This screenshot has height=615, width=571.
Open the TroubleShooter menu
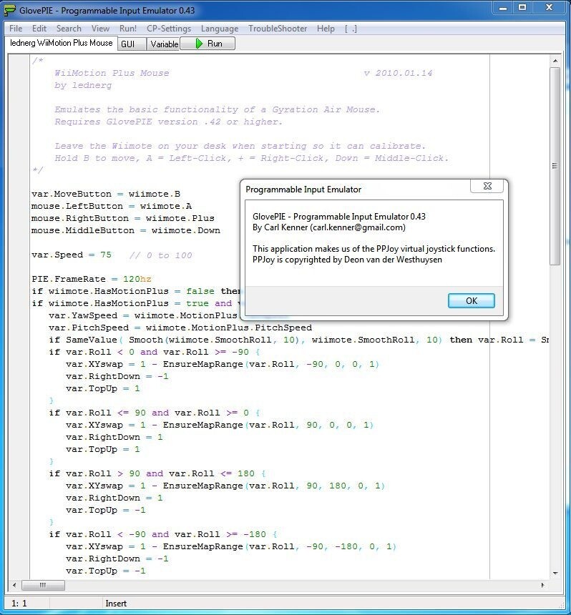tap(278, 29)
